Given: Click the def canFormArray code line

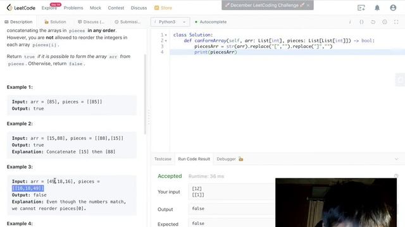Looking at the screenshot, I should [x=279, y=40].
